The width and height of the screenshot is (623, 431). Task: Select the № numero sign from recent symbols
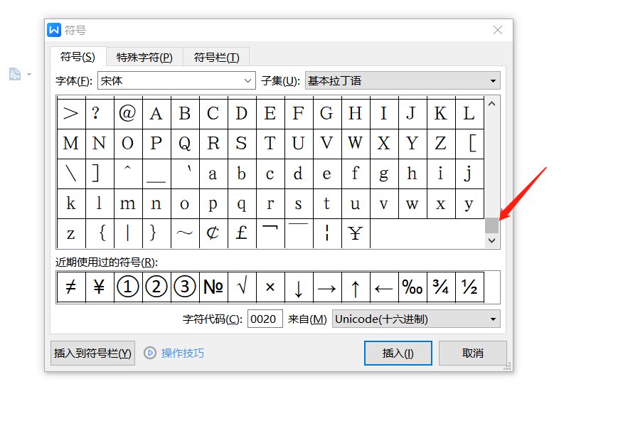213,287
